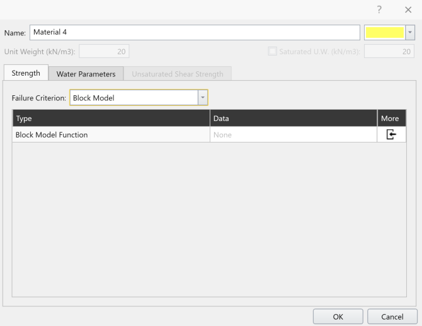Click the help question mark icon

point(379,9)
